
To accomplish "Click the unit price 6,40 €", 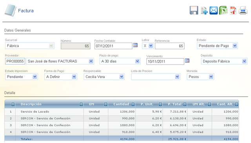I will pos(157,132).
